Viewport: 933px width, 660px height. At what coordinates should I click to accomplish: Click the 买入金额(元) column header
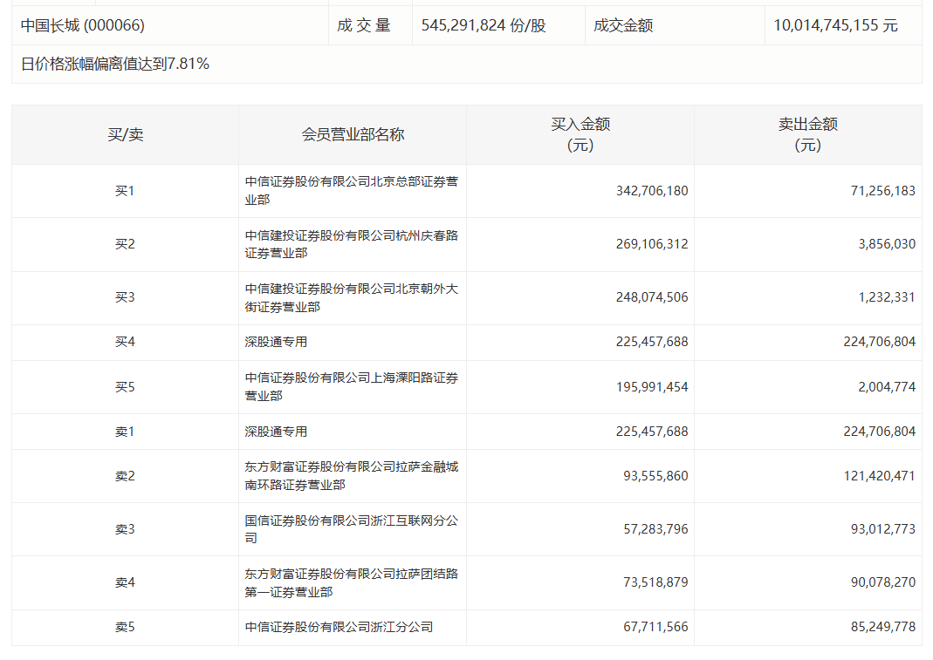point(580,135)
